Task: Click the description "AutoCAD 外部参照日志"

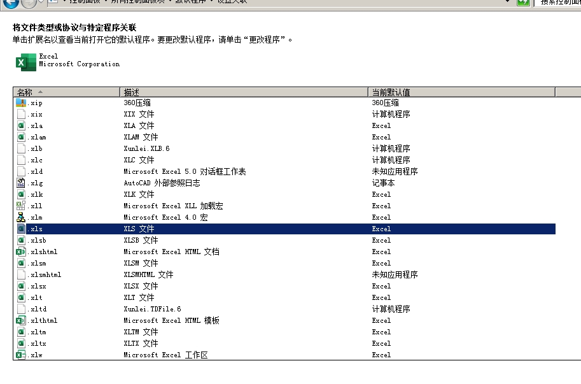Action: point(162,183)
